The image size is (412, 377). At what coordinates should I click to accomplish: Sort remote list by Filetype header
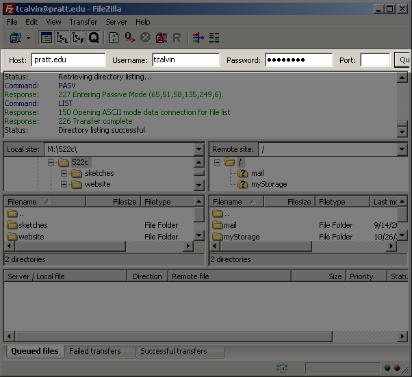tap(342, 202)
